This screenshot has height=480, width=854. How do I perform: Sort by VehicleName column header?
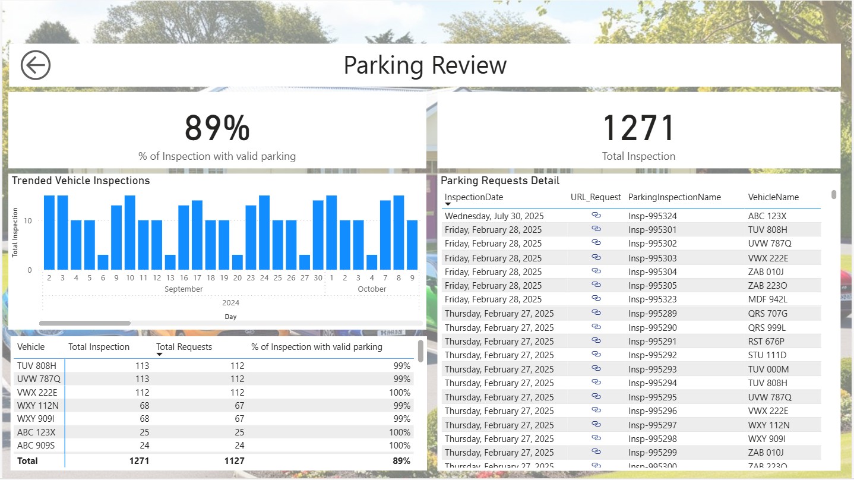pyautogui.click(x=773, y=197)
